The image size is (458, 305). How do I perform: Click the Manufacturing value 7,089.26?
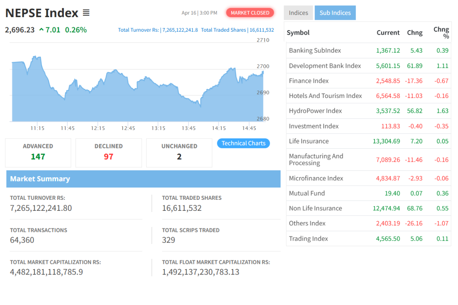pos(388,160)
